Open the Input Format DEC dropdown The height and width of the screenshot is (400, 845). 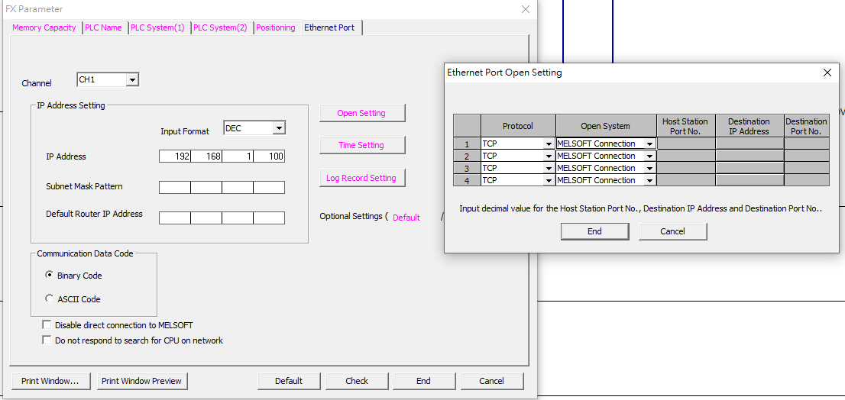(x=278, y=128)
